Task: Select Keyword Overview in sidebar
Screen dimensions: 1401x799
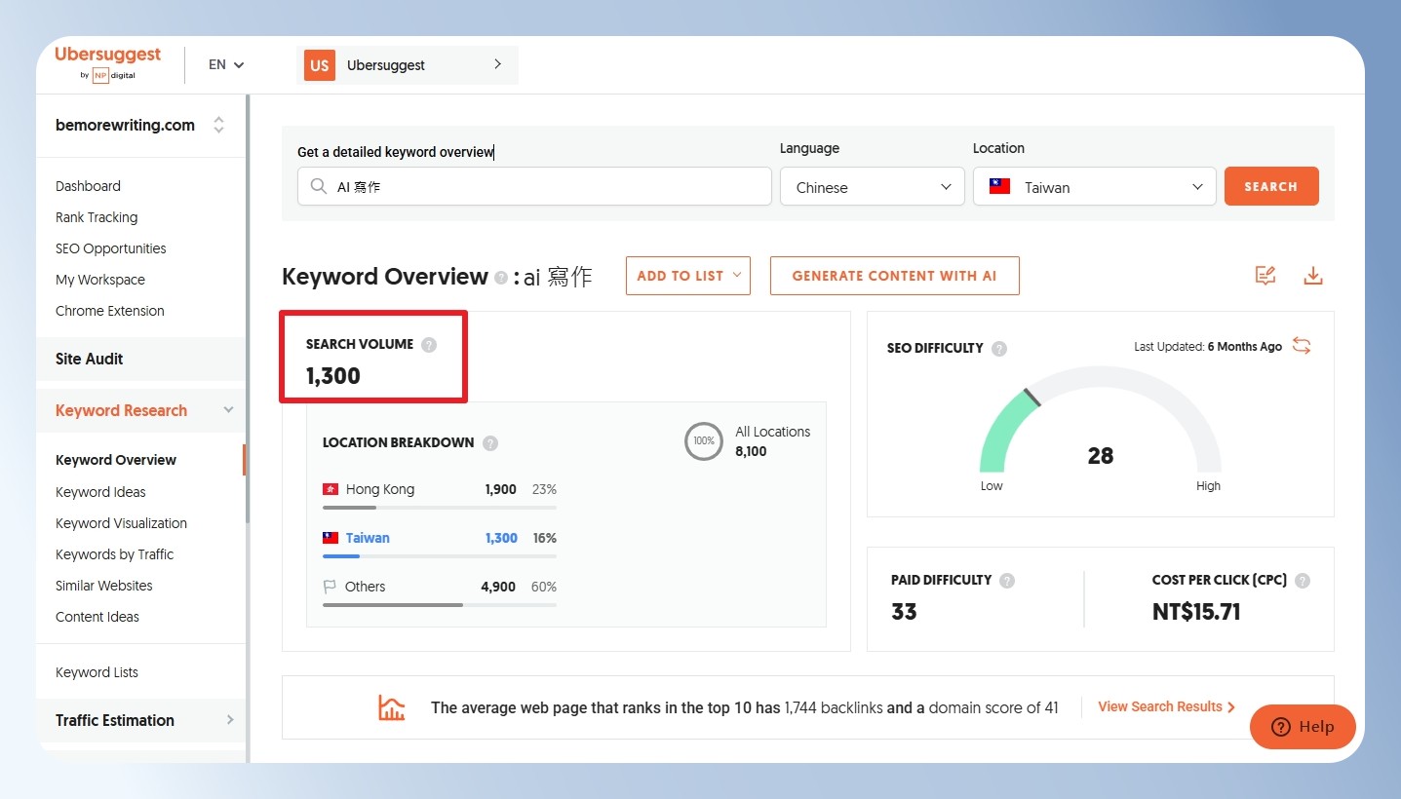Action: [116, 460]
